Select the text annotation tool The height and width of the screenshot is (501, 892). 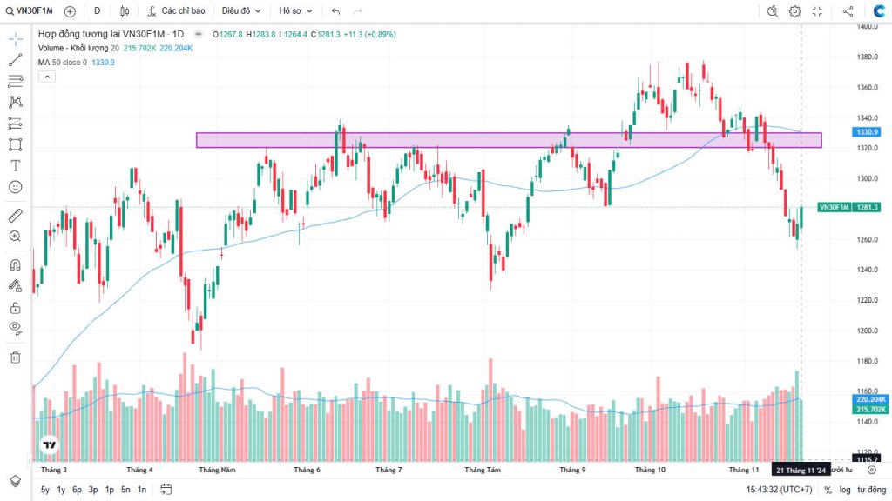click(x=15, y=165)
